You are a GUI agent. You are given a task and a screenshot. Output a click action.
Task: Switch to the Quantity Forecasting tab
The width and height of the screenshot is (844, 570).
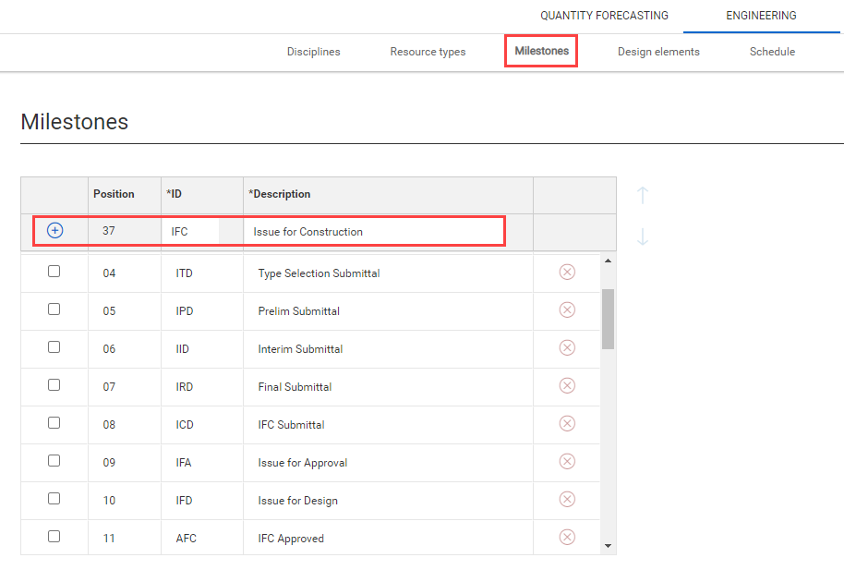point(604,16)
